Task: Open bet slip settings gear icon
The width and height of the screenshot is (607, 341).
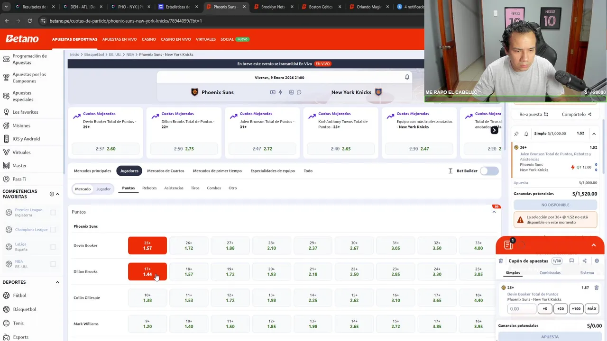Action: click(x=597, y=261)
